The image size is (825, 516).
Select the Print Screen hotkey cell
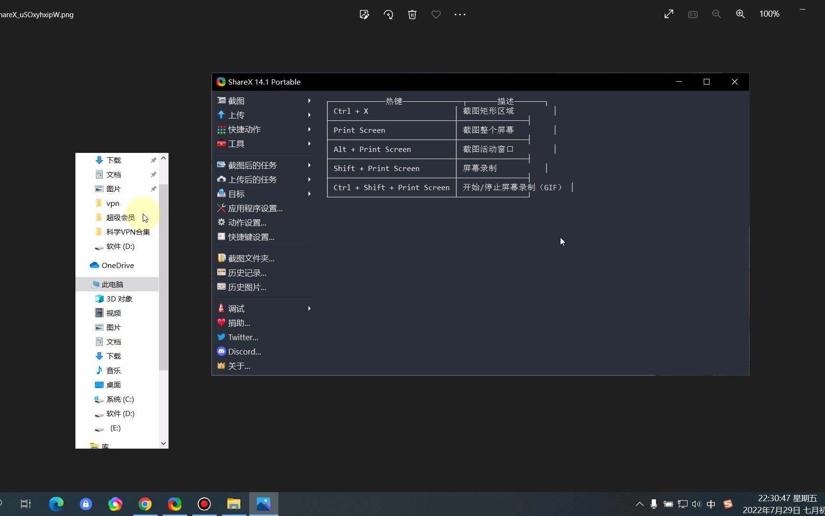click(x=391, y=130)
